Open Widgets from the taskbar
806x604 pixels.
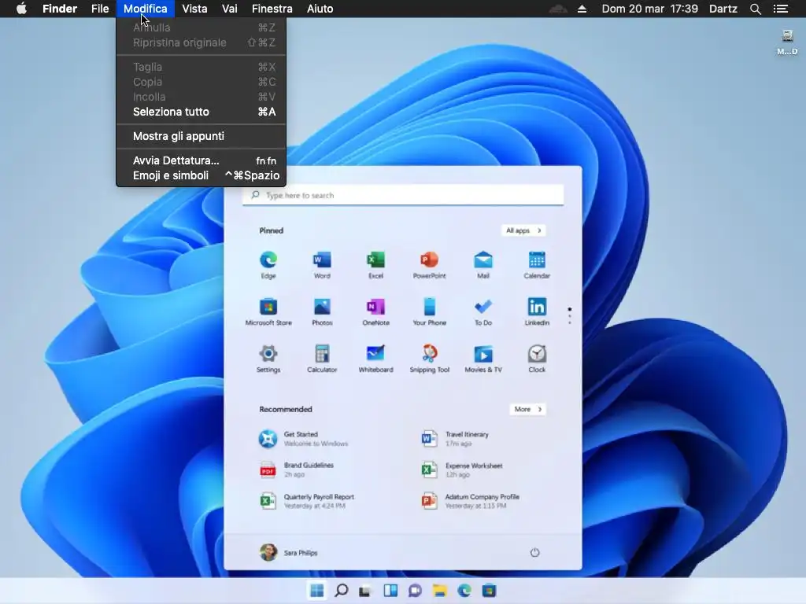click(x=390, y=591)
